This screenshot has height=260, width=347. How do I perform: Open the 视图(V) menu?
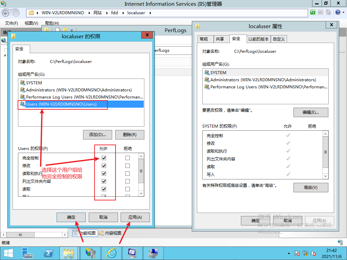pyautogui.click(x=31, y=23)
